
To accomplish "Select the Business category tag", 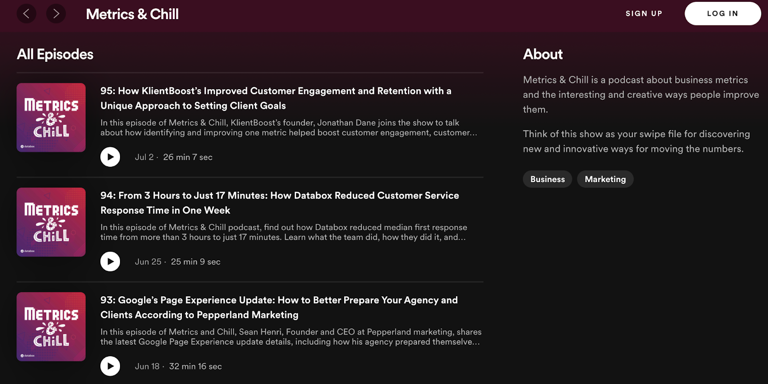I will point(548,179).
